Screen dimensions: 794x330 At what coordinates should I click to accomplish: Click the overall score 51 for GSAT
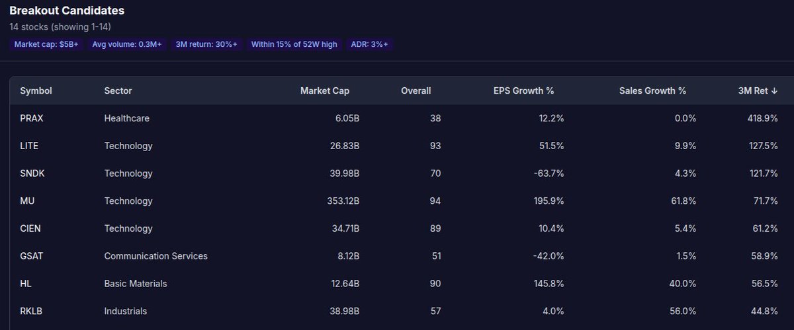pos(435,256)
